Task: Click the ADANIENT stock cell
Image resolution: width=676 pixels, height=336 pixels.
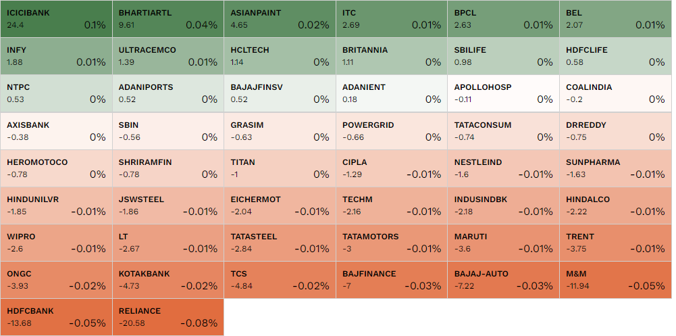Action: (x=392, y=93)
